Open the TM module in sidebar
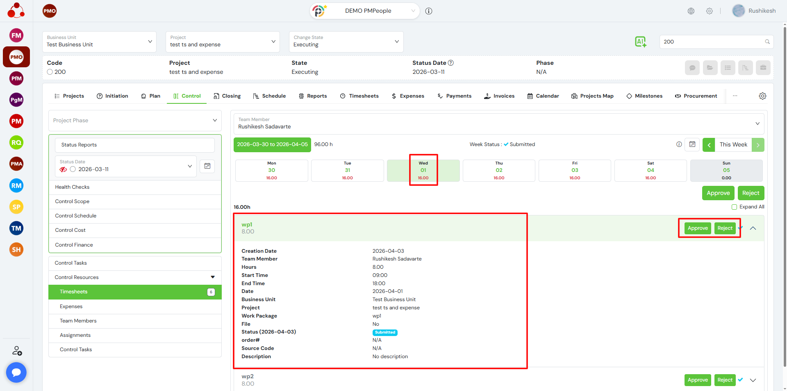Viewport: 787px width, 391px height. click(x=16, y=228)
